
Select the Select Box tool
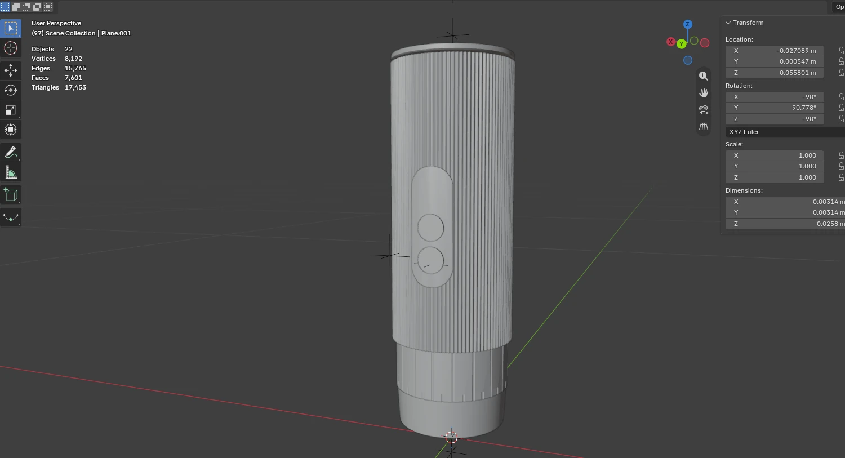(x=11, y=28)
